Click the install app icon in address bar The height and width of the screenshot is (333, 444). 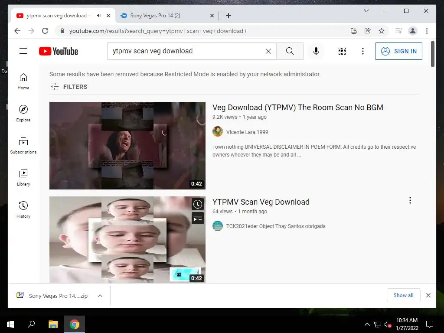pos(354,31)
